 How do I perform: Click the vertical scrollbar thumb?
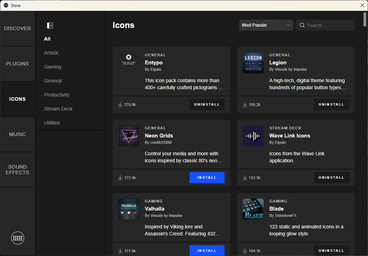pyautogui.click(x=365, y=19)
